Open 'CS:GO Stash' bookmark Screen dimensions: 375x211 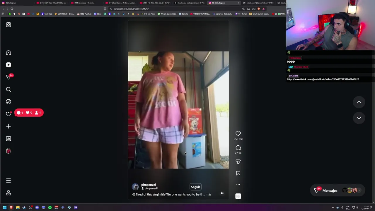tap(64, 14)
